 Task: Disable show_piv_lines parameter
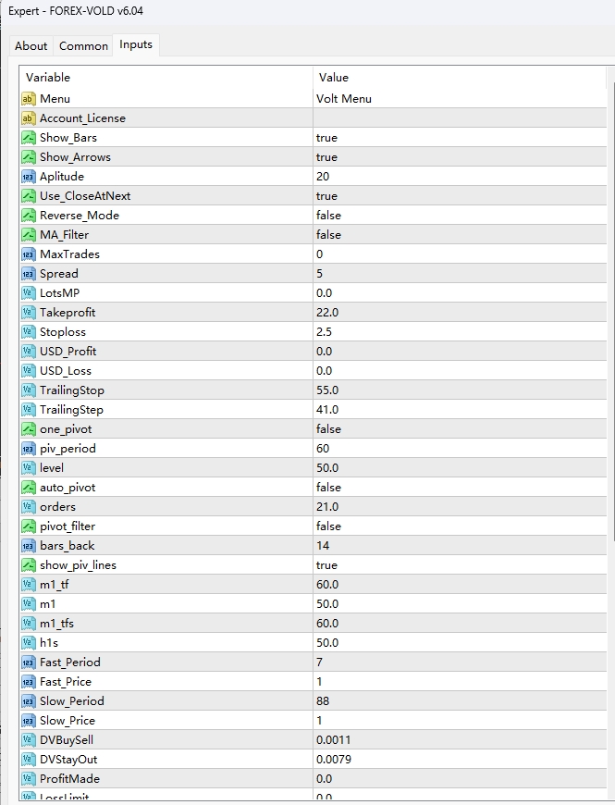(416, 564)
